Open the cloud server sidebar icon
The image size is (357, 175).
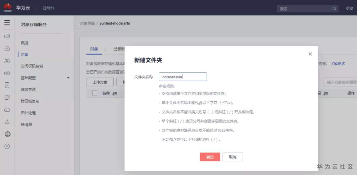click(x=7, y=73)
